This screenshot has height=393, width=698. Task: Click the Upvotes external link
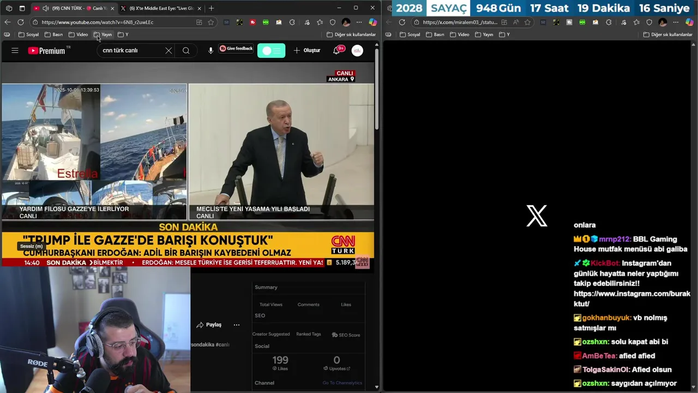pos(336,368)
